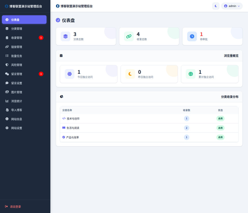Click the 留言管理 chat bubbles icon
The height and width of the screenshot is (213, 248).
(7, 74)
